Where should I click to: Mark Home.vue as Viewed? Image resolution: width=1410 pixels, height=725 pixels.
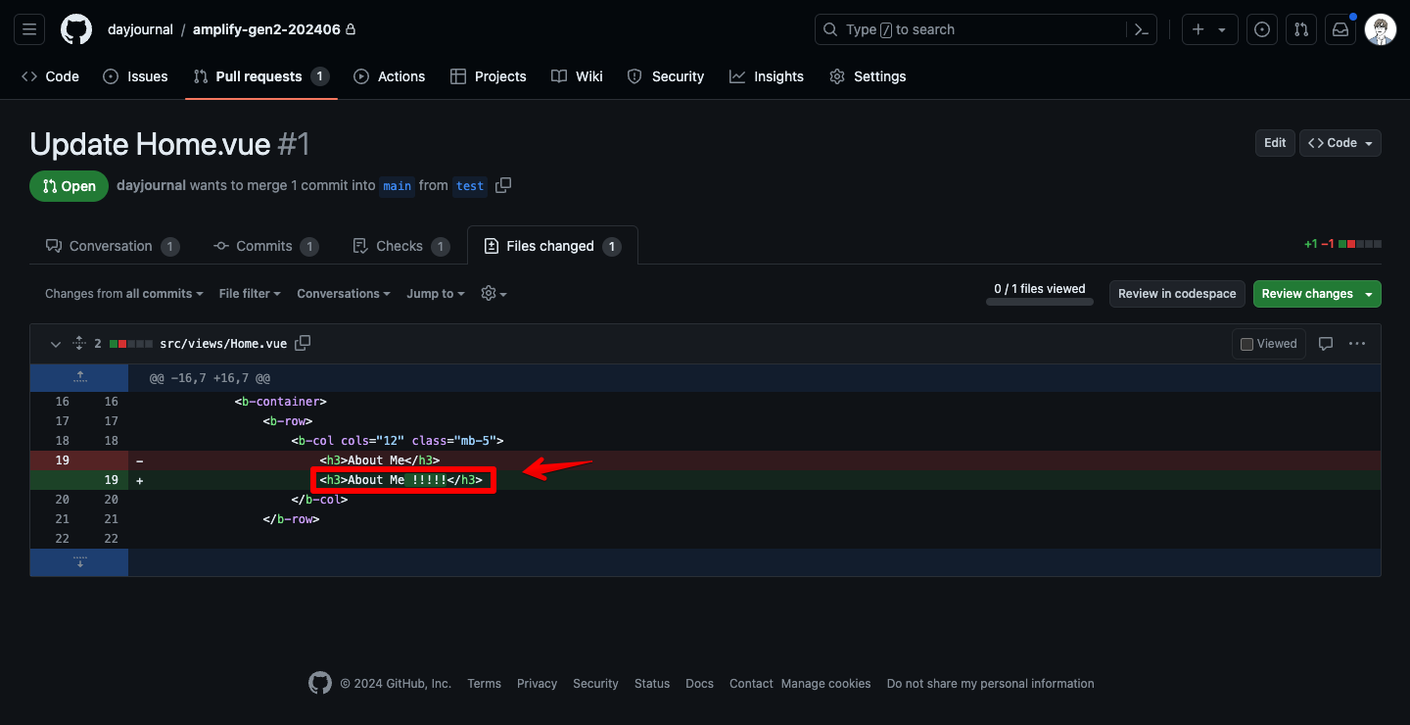coord(1268,344)
